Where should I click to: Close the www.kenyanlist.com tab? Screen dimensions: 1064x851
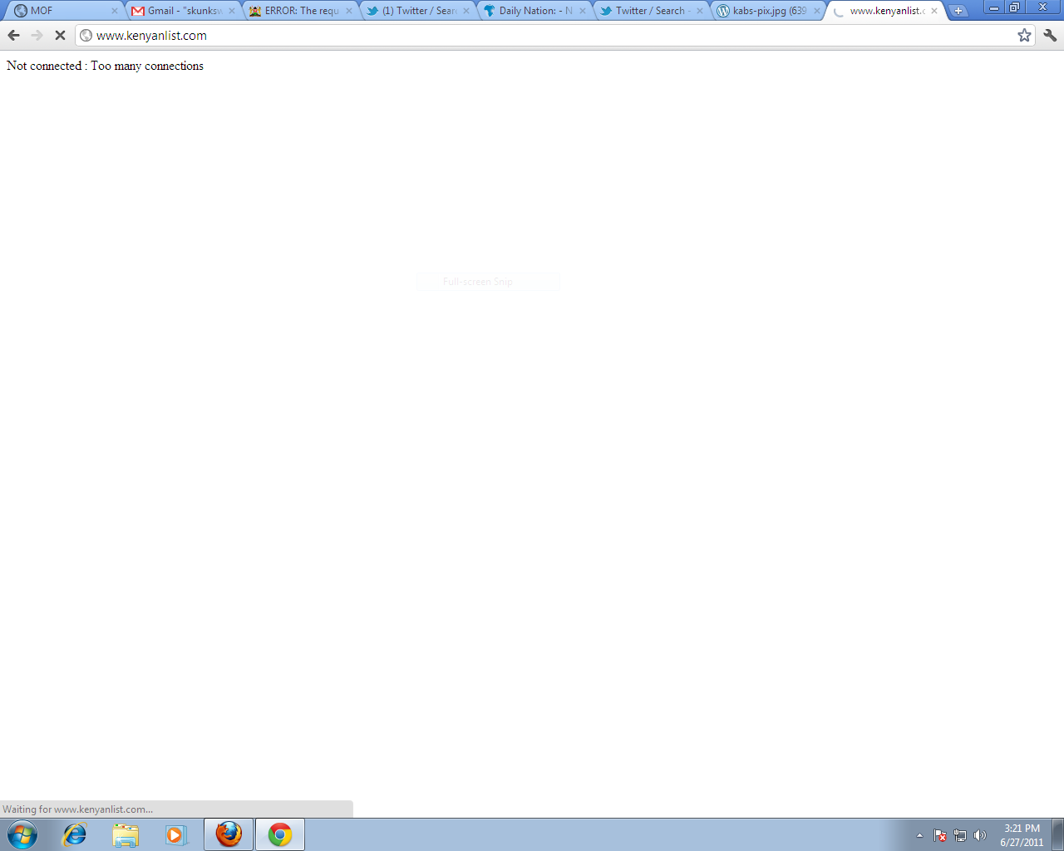[x=934, y=11]
